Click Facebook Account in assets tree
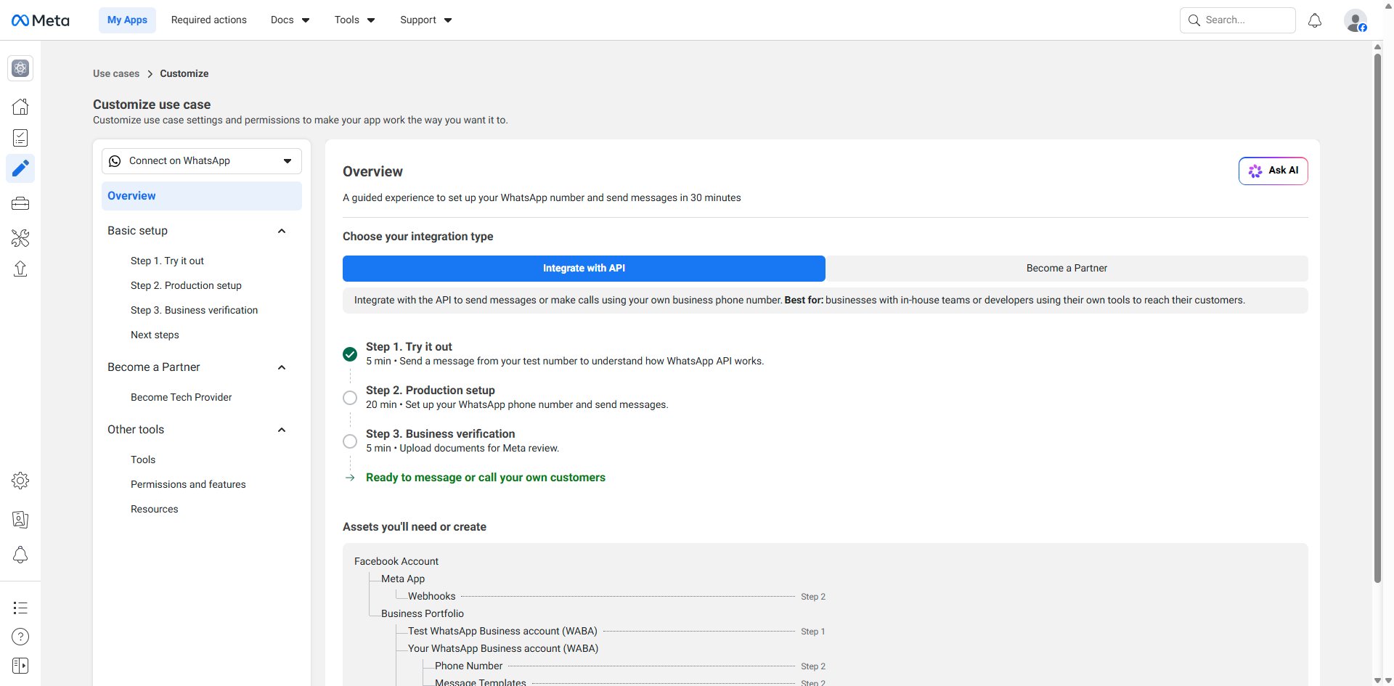 396,562
